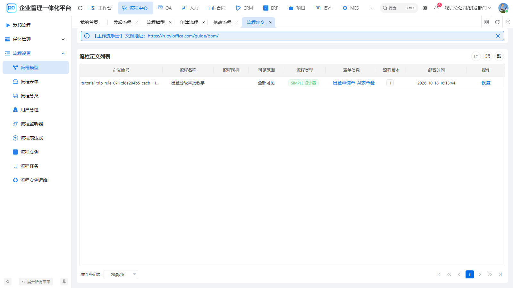Screen dimensions: 513x288
Task: Pin the sidebar menu
Action: 64,282
